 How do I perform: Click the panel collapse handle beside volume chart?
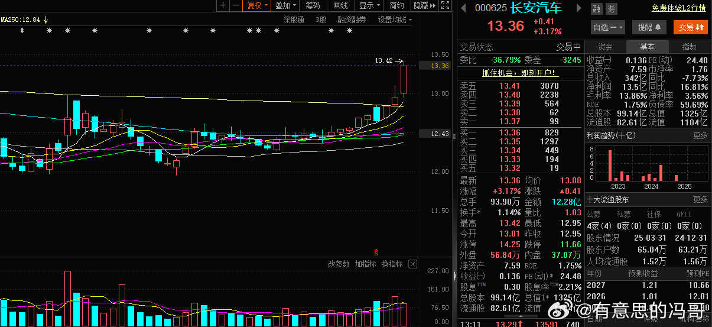(x=454, y=276)
